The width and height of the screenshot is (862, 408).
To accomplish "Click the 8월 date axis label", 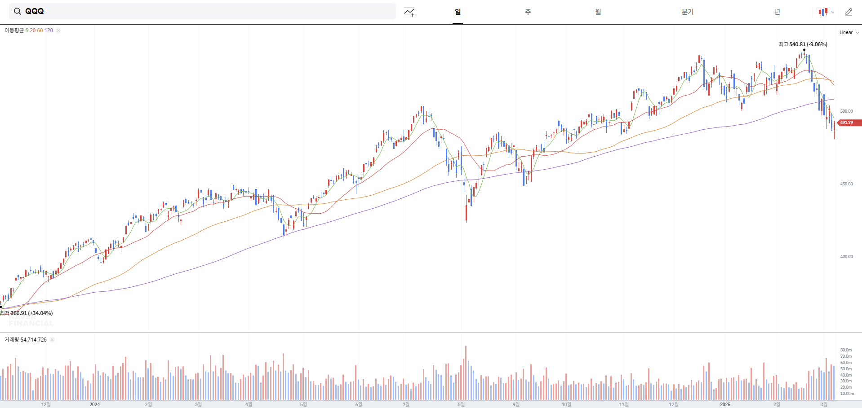I will pyautogui.click(x=461, y=404).
